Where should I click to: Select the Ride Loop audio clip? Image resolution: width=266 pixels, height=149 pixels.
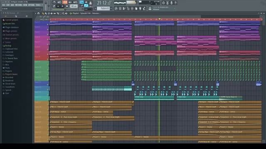154,98
